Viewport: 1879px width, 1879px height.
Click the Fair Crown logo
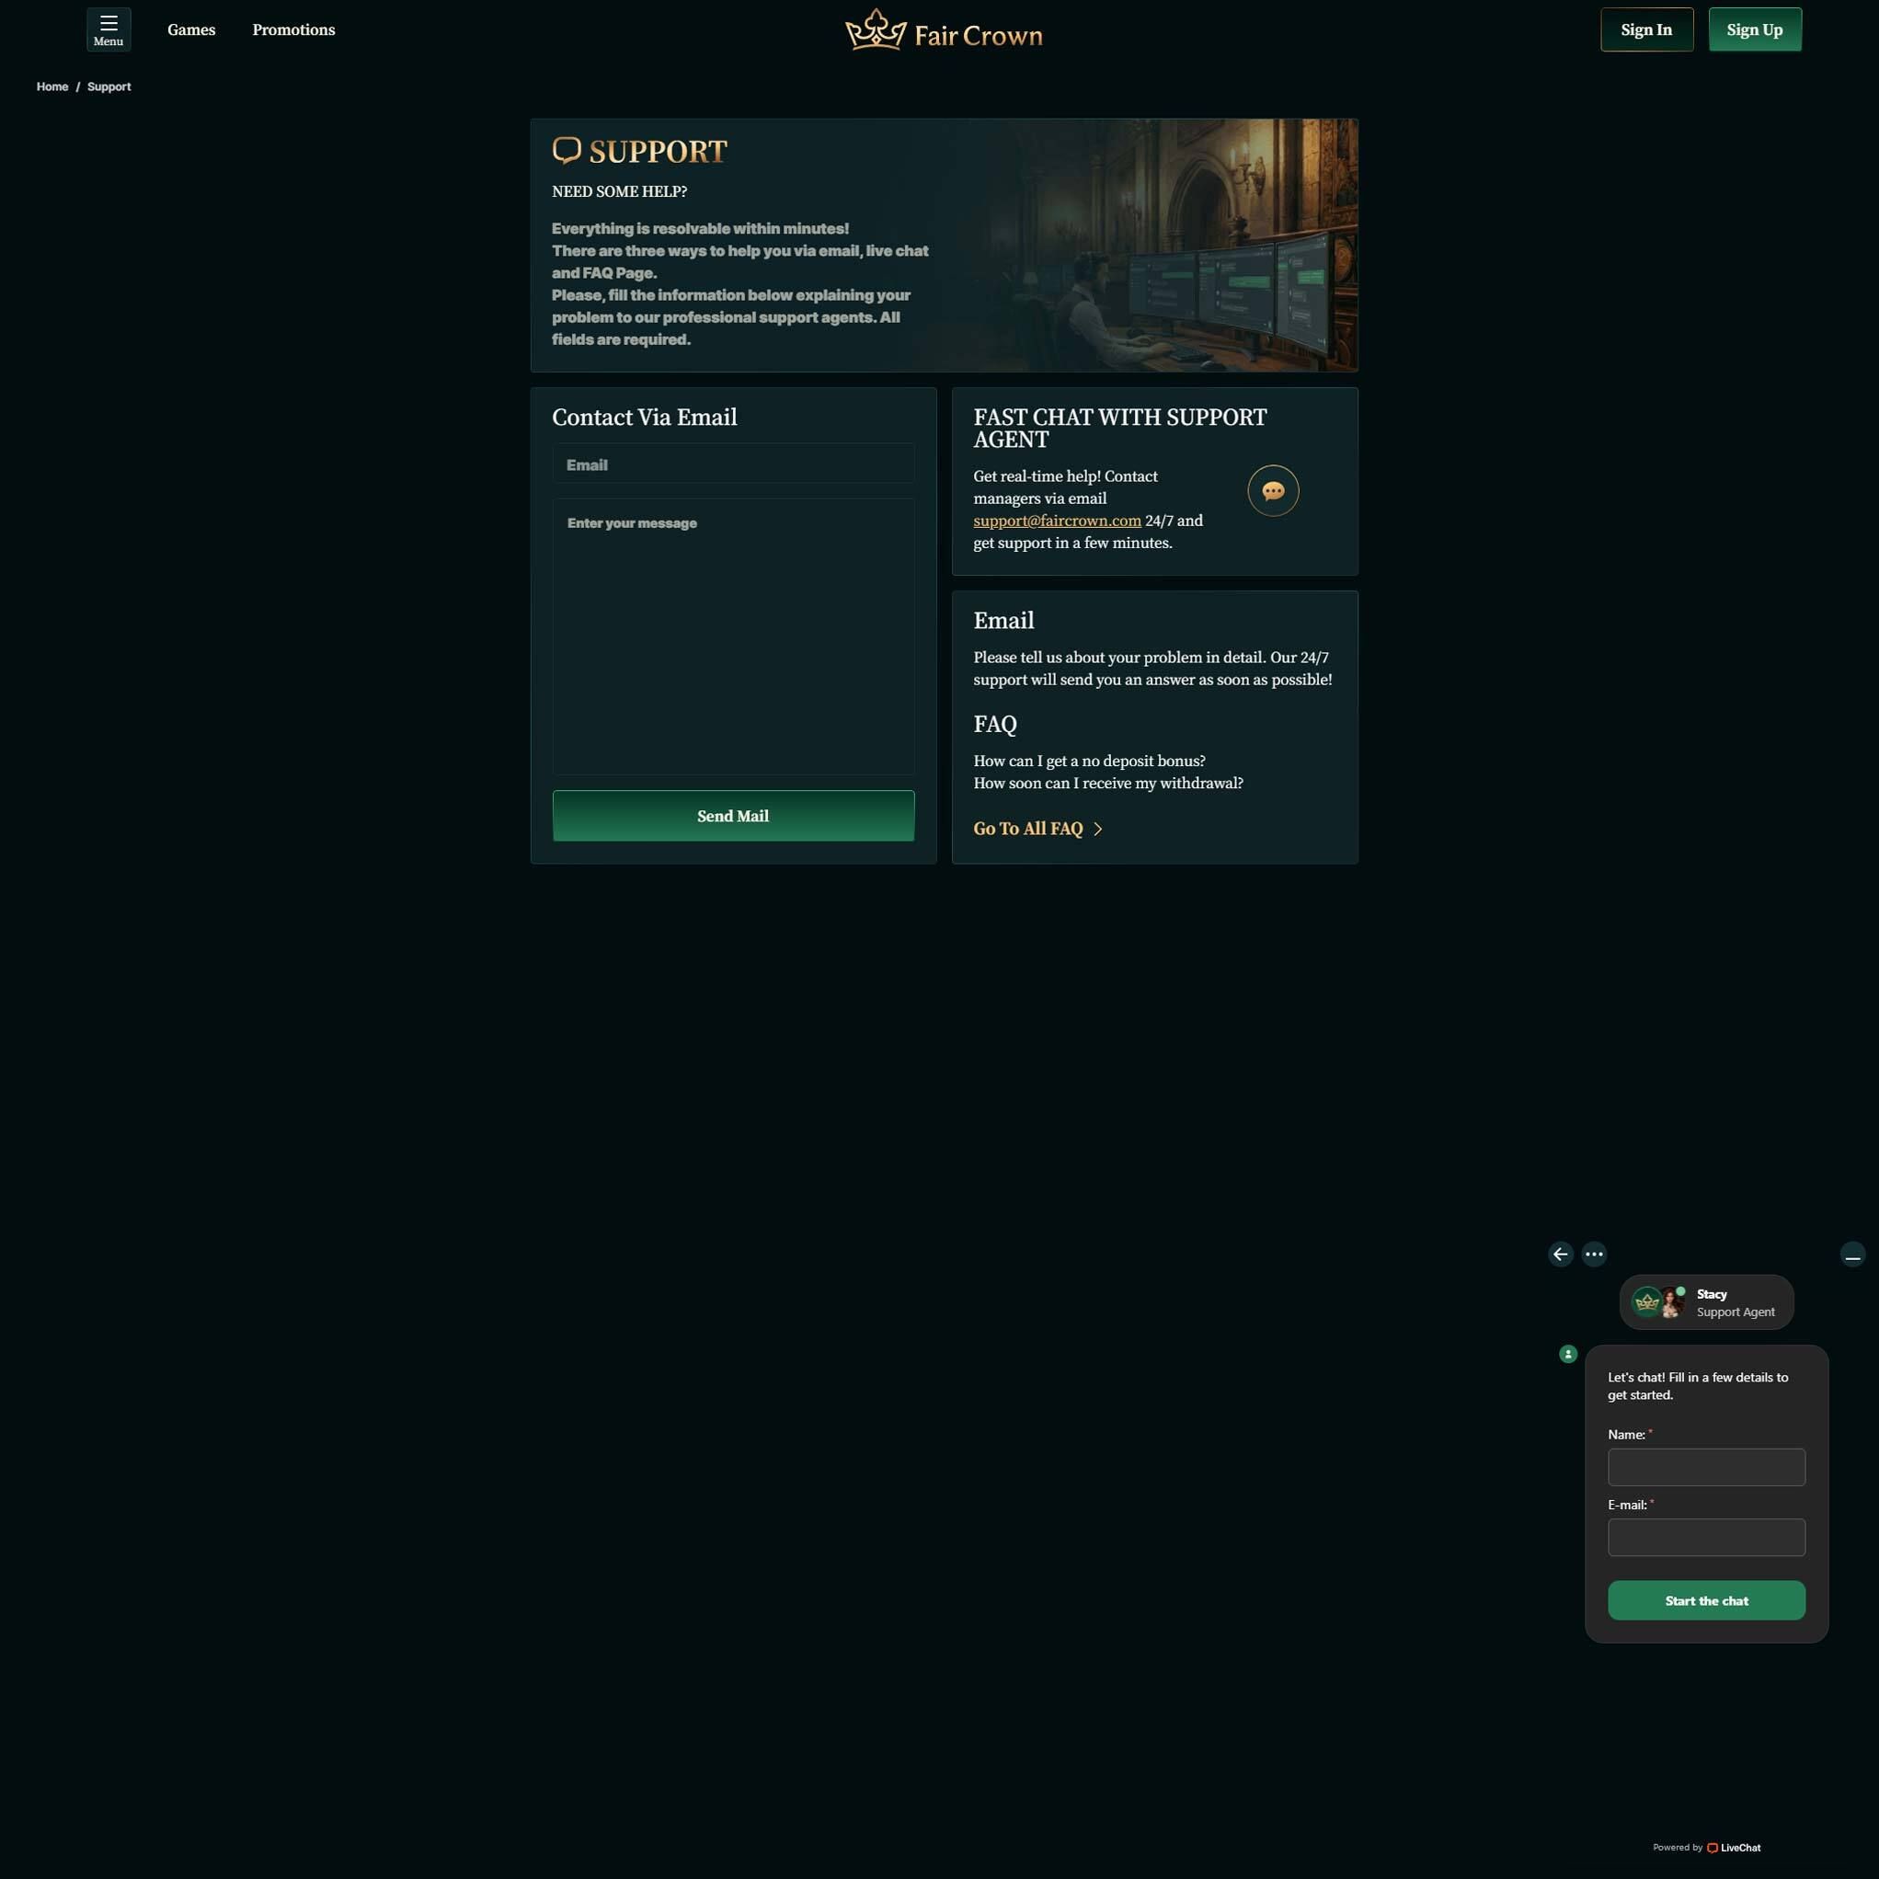[944, 31]
